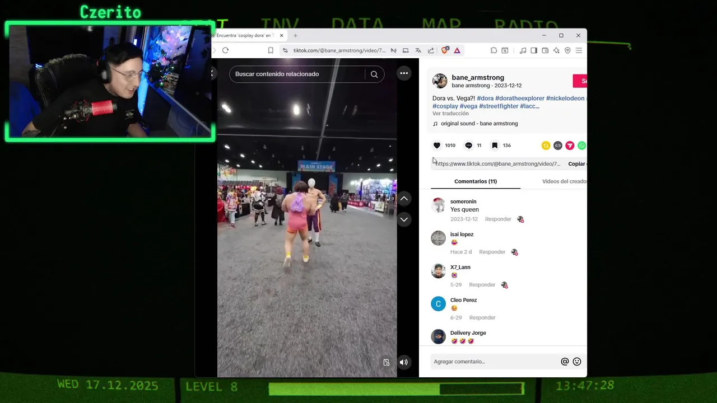Like the video with heart icon
The width and height of the screenshot is (717, 403).
click(x=437, y=146)
